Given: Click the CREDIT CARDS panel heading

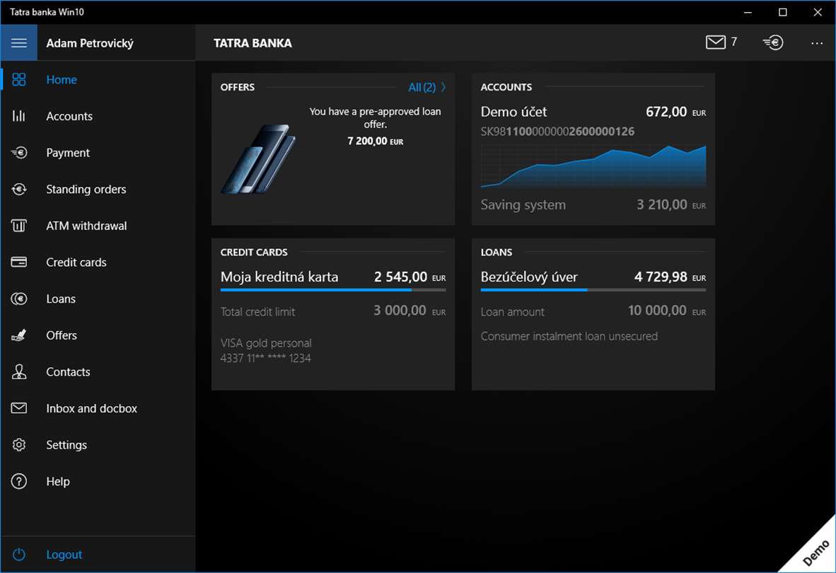Looking at the screenshot, I should tap(254, 252).
